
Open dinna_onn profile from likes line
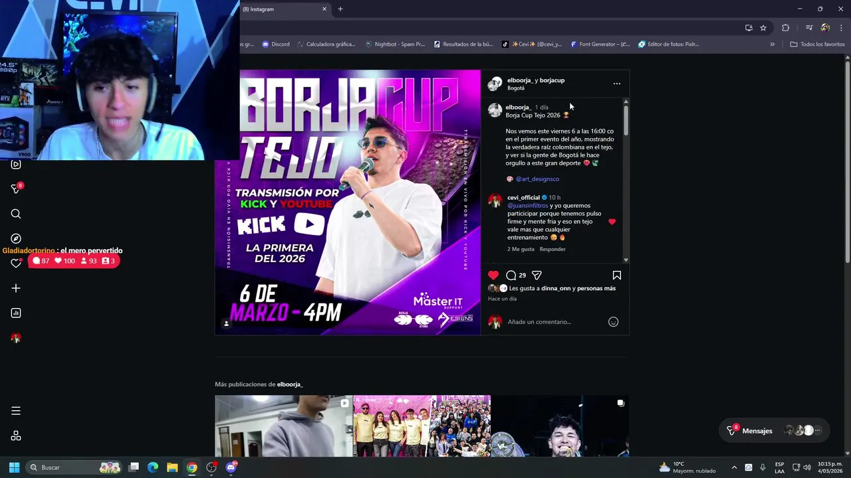tap(556, 288)
